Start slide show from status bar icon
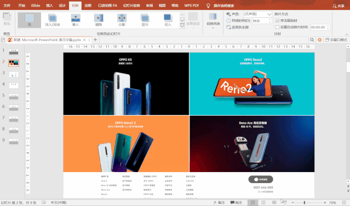The image size is (350, 206). (284, 202)
